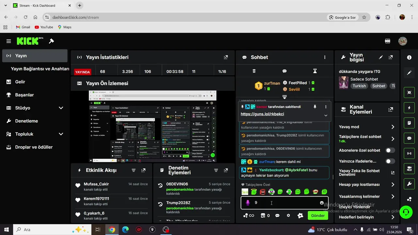Viewport: 418px width, 235px height.
Task: Pop out the Denetim Eylemleri panel
Action: 226,170
